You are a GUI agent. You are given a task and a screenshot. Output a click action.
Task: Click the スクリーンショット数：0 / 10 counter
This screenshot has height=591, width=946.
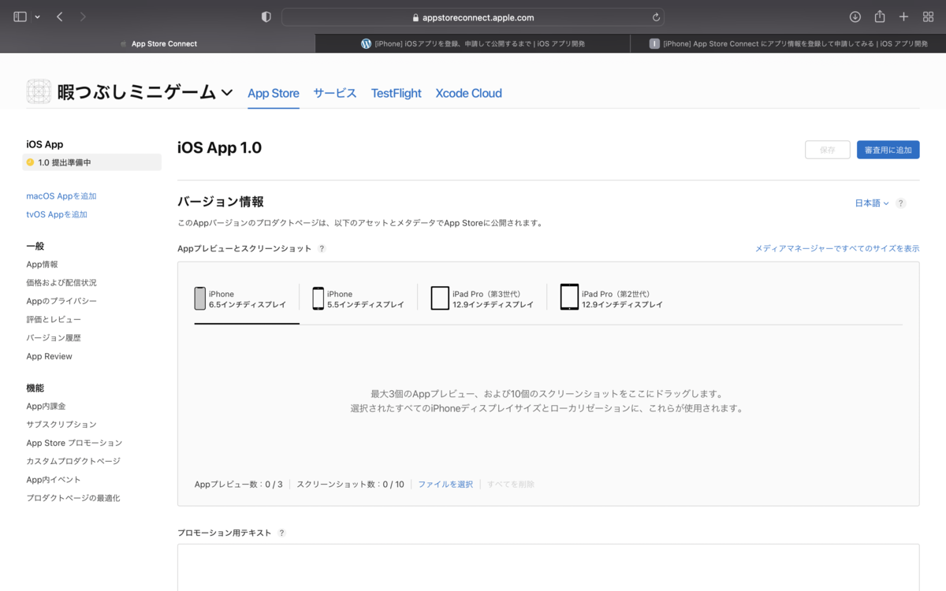(x=350, y=485)
